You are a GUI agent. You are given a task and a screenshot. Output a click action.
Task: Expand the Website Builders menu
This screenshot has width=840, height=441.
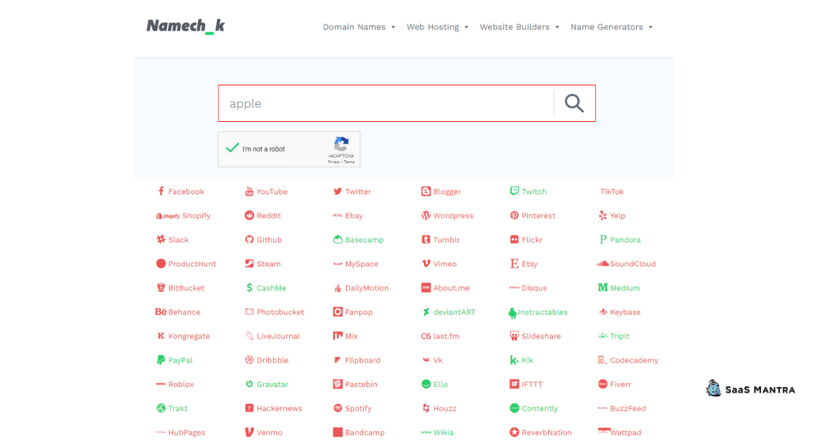[519, 27]
